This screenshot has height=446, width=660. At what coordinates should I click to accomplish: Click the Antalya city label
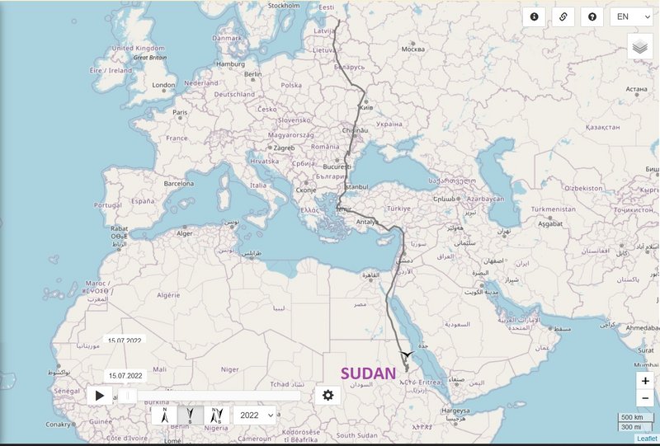pos(367,222)
